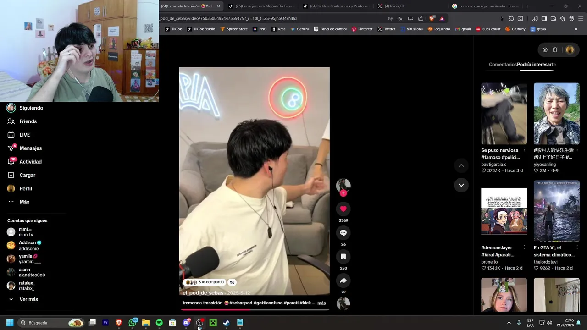Switch to the 'Inicio / X' browser tab
Image resolution: width=587 pixels, height=330 pixels.
[x=410, y=6]
